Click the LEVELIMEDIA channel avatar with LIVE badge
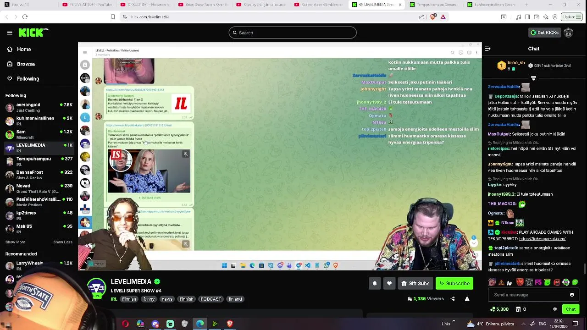The image size is (587, 330). 96,289
